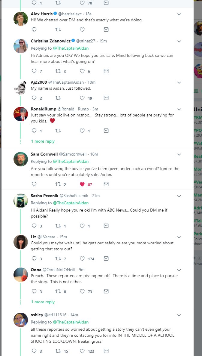
Task: Show 1 more reply under Oona's tweet
Action: click(43, 302)
